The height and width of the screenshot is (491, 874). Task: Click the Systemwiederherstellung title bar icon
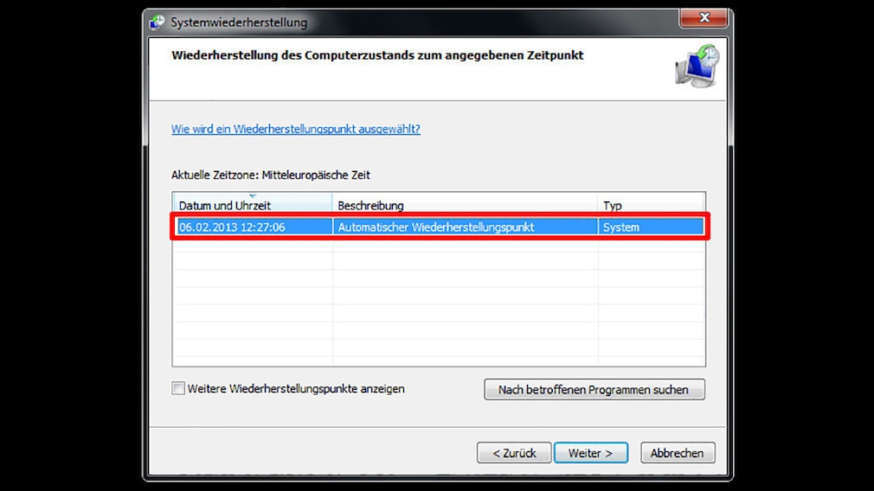pyautogui.click(x=157, y=22)
